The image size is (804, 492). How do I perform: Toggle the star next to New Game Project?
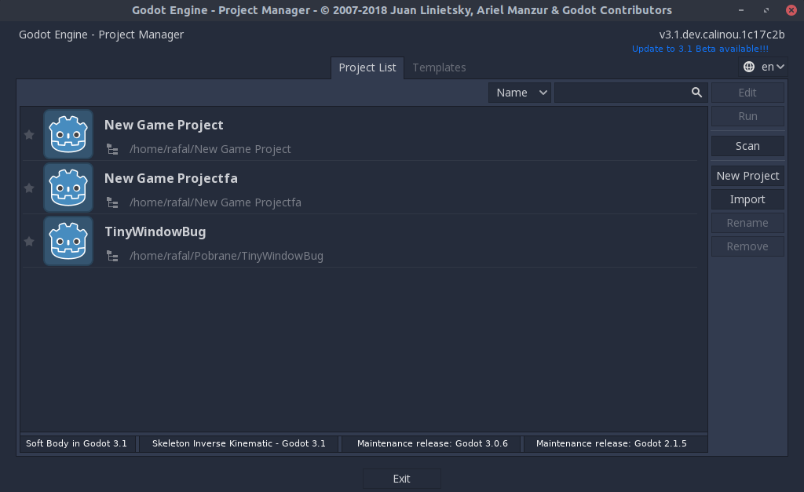click(x=29, y=134)
